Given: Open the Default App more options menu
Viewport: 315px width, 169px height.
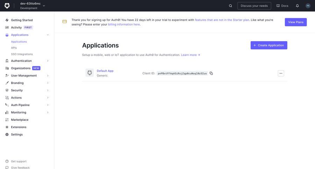Looking at the screenshot, I should pyautogui.click(x=281, y=73).
